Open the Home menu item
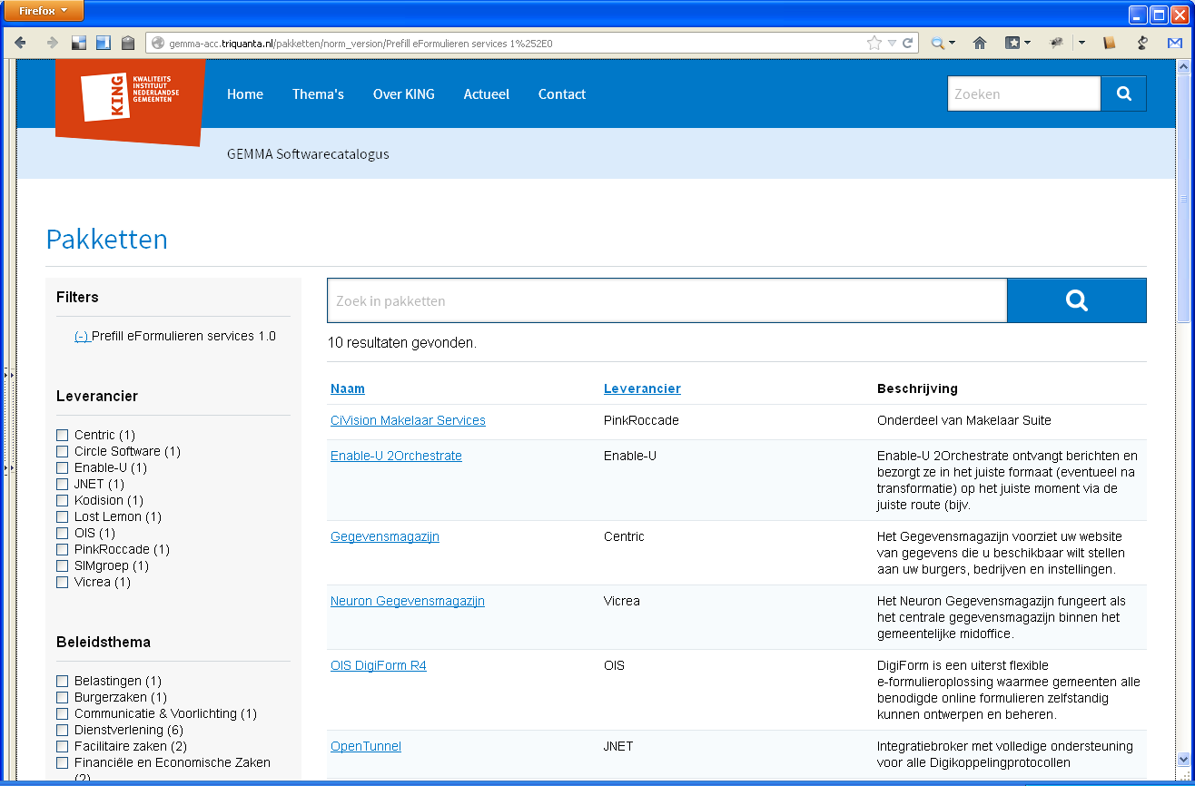 [245, 94]
